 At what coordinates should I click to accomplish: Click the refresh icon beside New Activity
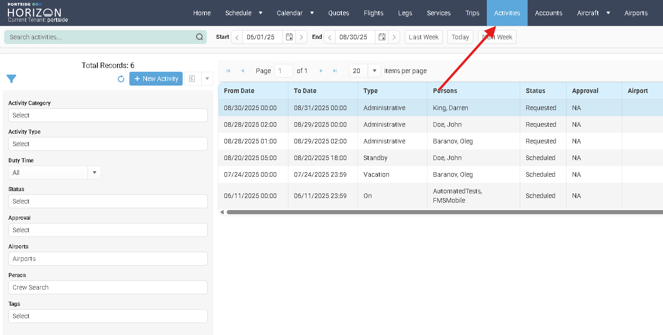coord(121,79)
